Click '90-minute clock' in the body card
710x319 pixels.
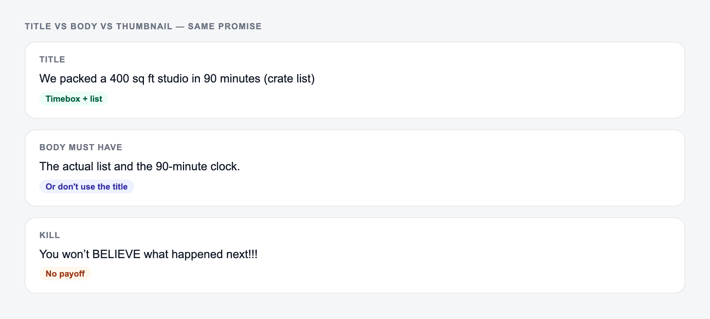196,166
